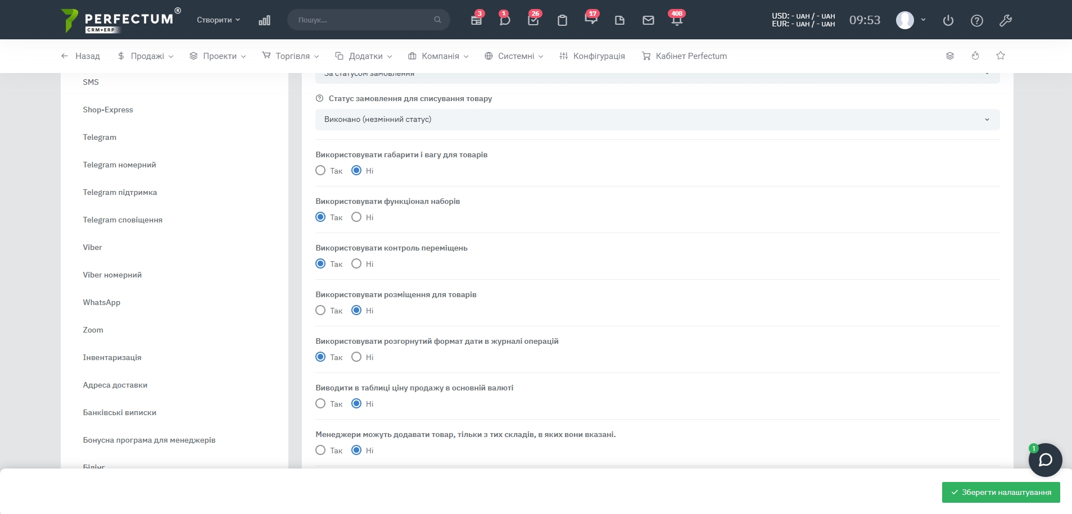Screen dimensions: 1072x514
Task: Select 'Так' for using dimensions and weight
Action: 320,171
